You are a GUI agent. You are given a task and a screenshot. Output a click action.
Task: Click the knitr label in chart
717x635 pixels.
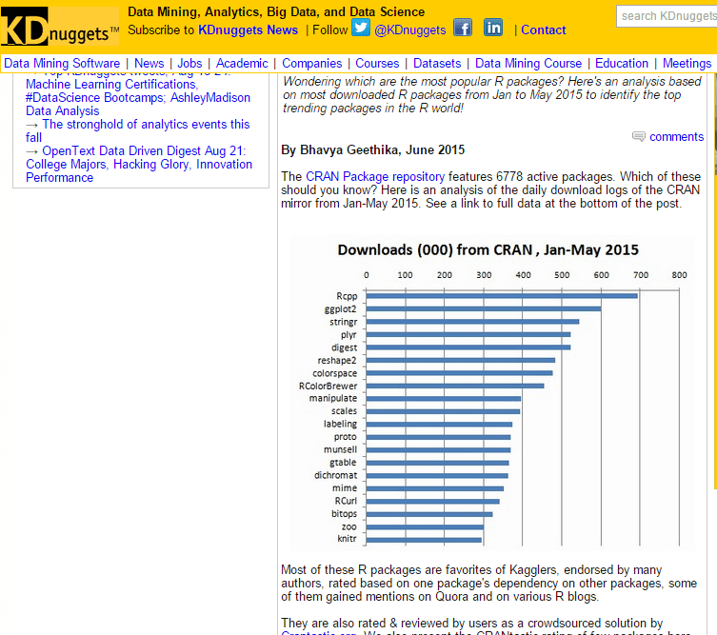tap(347, 539)
